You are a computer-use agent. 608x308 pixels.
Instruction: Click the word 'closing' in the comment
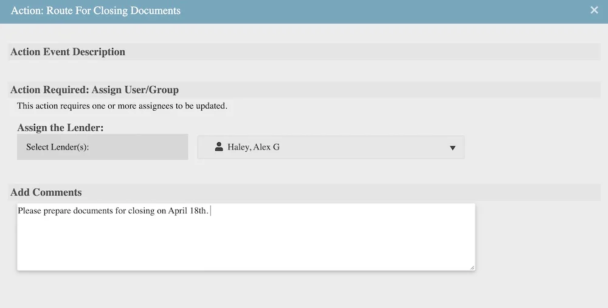pyautogui.click(x=142, y=211)
